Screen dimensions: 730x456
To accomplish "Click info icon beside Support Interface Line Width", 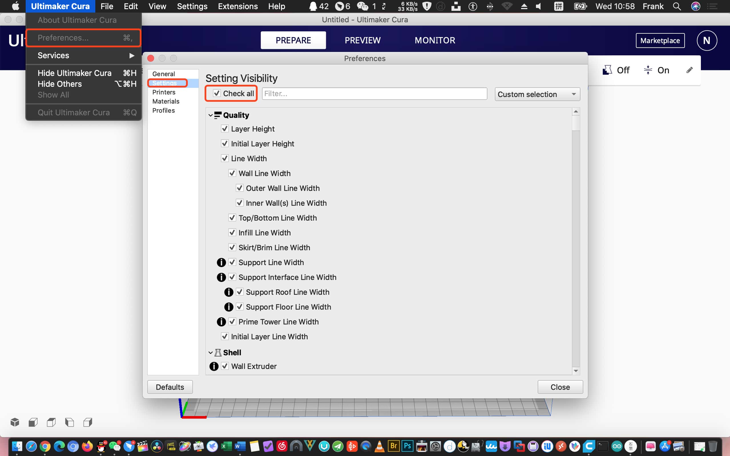I will (x=221, y=277).
